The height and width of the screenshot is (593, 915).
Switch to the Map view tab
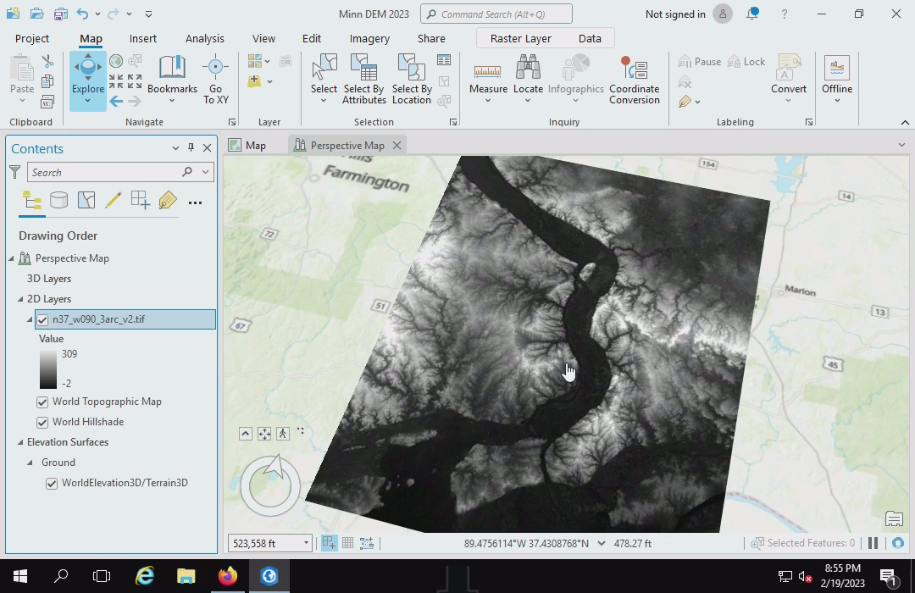coord(247,145)
